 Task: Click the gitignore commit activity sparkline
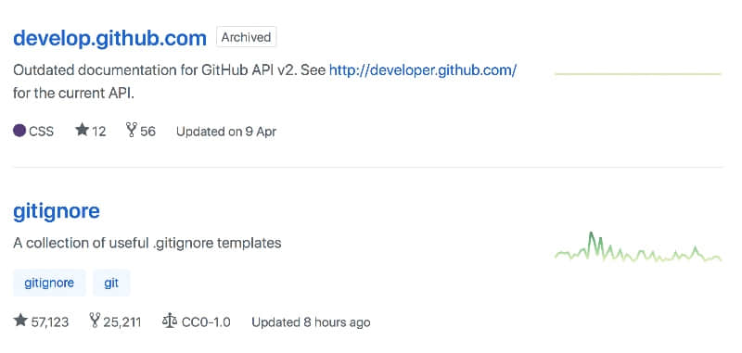click(x=637, y=246)
